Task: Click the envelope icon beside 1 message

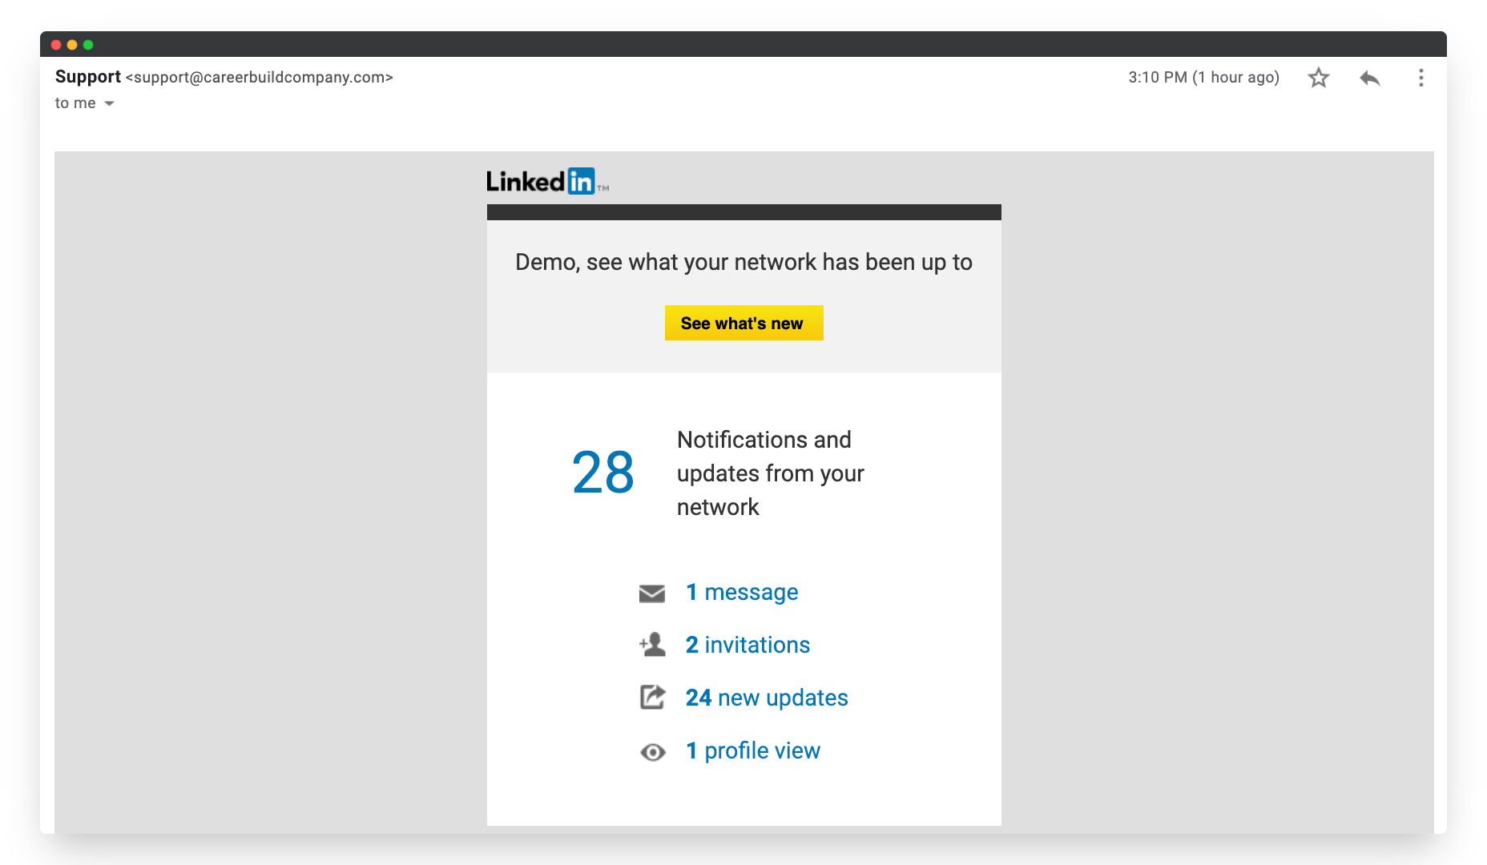Action: 653,593
